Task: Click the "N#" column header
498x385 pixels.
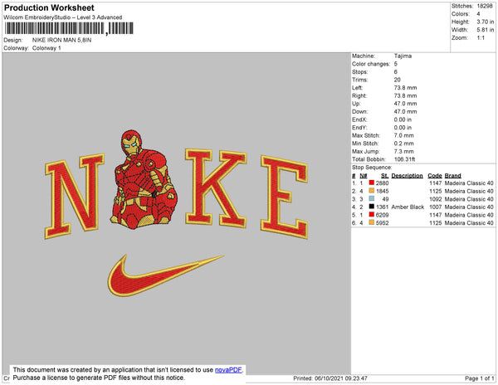Action: coord(364,176)
